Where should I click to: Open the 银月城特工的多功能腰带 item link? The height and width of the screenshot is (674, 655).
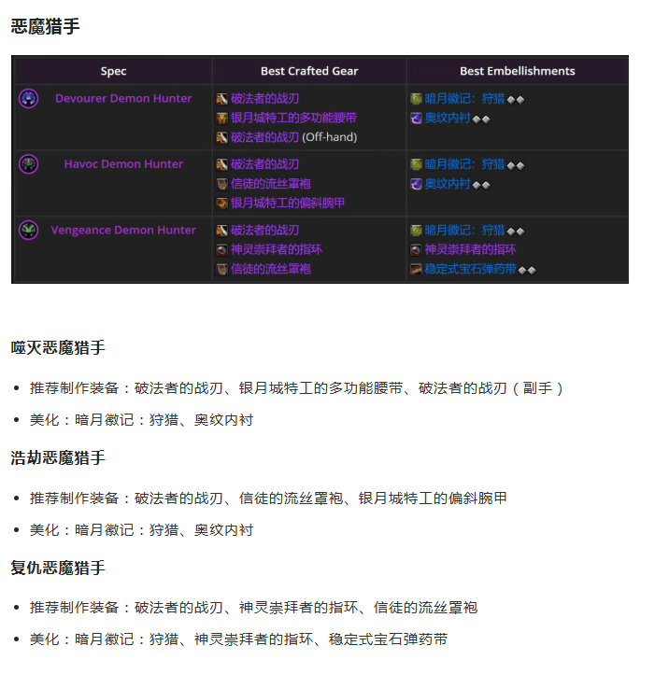tap(293, 118)
